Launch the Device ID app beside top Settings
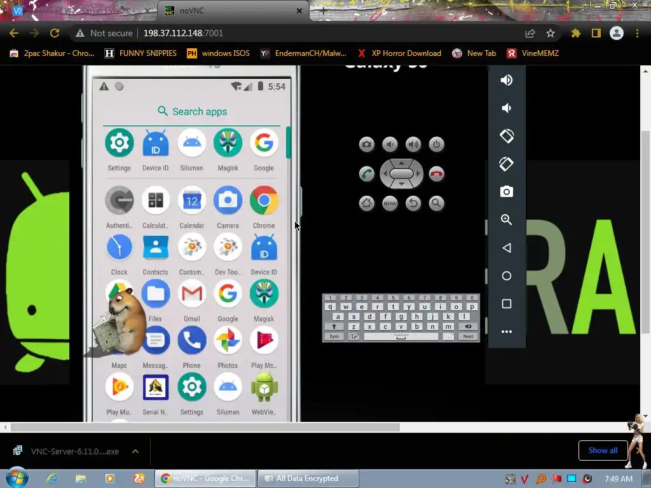 click(x=156, y=143)
